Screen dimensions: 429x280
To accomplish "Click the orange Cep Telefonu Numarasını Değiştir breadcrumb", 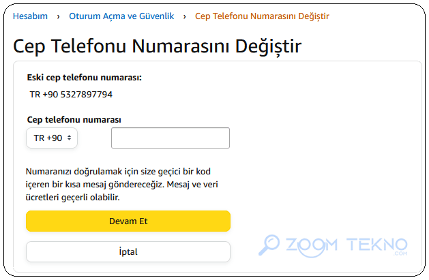I will (262, 16).
